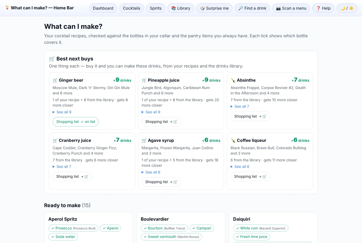Click the cart icon beside Ginger beer title
The width and height of the screenshot is (362, 243).
(x=55, y=80)
